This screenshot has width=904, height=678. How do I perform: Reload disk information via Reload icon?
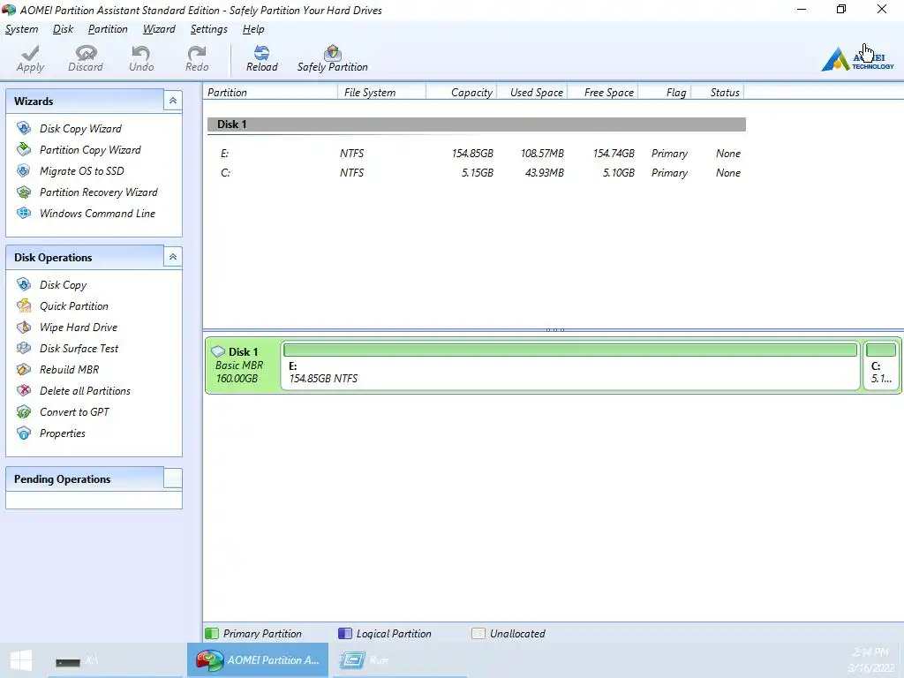(x=261, y=53)
